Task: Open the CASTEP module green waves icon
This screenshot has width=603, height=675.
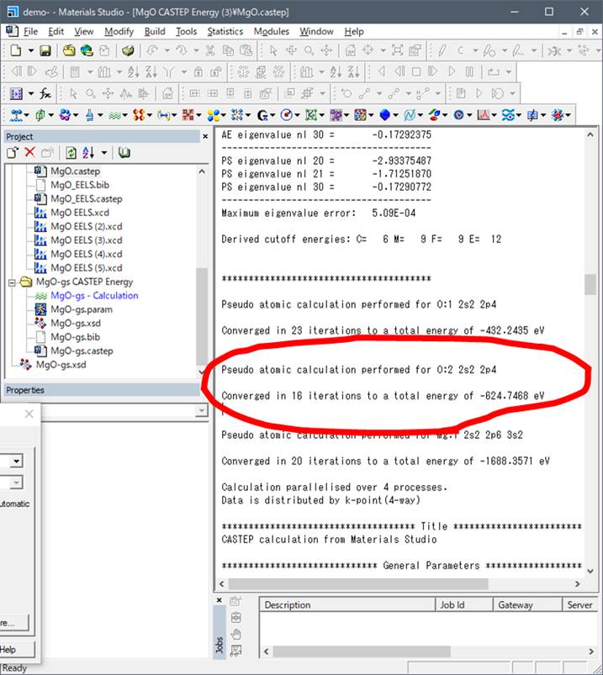Action: pos(114,115)
